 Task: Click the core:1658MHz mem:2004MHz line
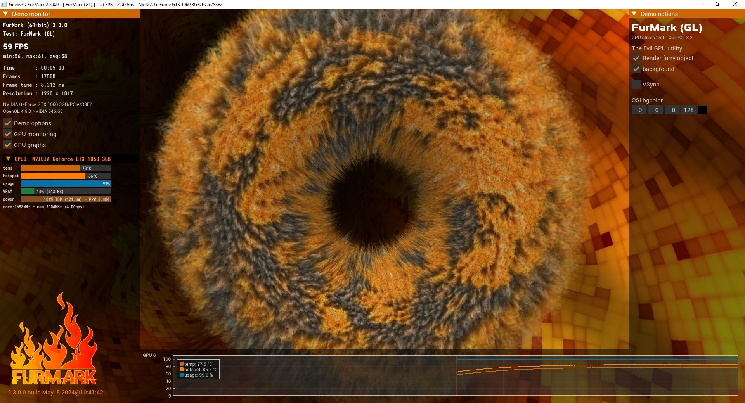pyautogui.click(x=43, y=207)
